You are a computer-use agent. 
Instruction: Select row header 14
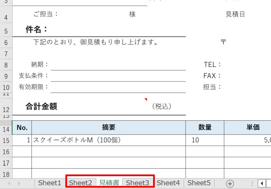coord(6,127)
